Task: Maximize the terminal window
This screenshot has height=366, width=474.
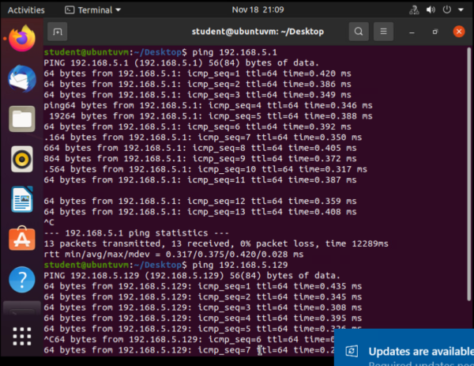Action: pos(435,32)
